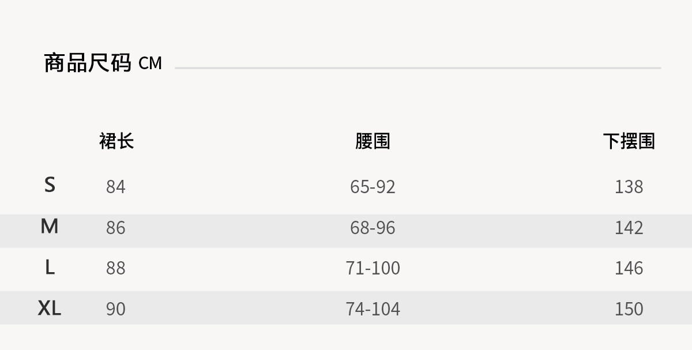Click the 商品尺码 CM title
The width and height of the screenshot is (692, 350).
pos(103,63)
